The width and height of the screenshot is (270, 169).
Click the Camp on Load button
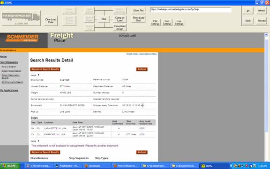tap(120, 19)
